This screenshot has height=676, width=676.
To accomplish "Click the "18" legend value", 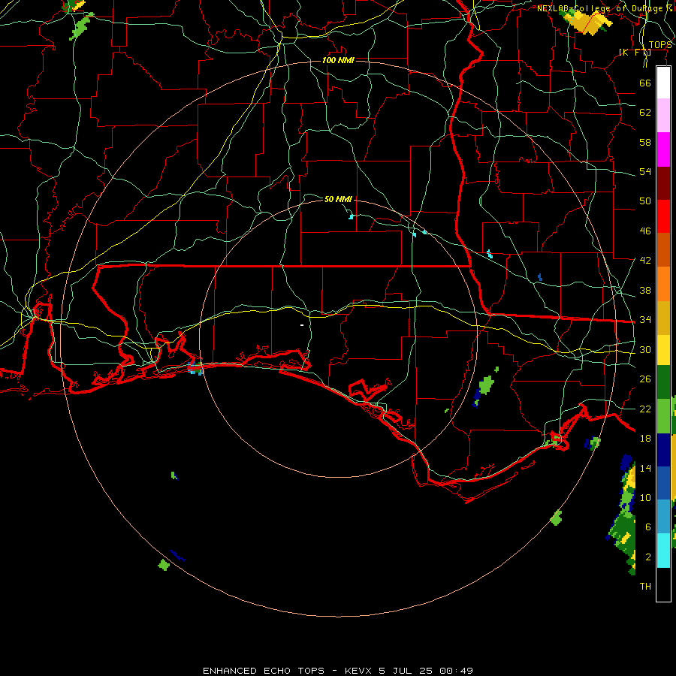I will click(645, 439).
